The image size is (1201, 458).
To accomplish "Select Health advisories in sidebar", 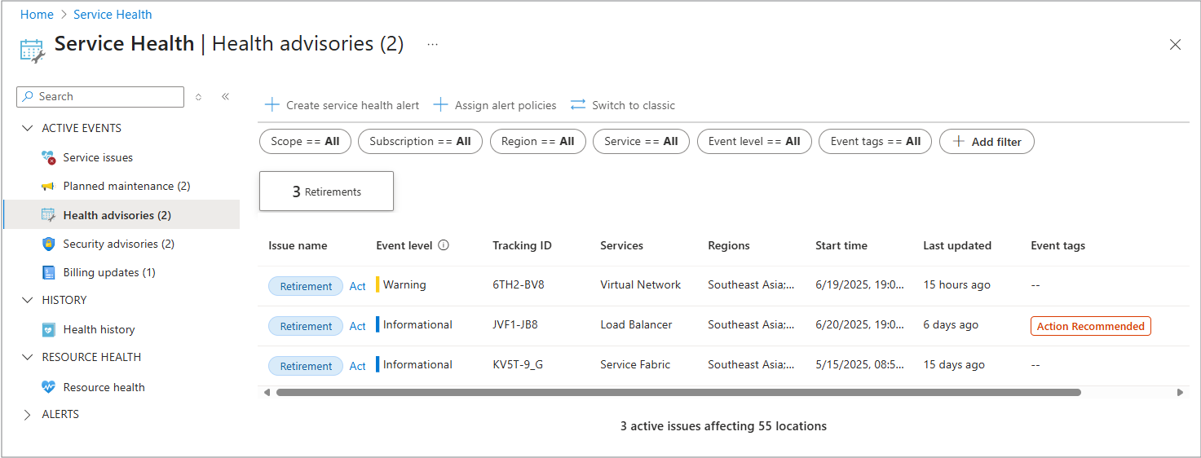I will click(117, 215).
